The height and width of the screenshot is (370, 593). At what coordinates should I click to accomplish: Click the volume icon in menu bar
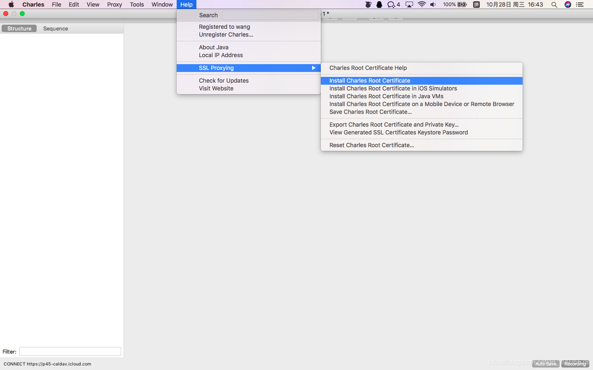pyautogui.click(x=433, y=5)
